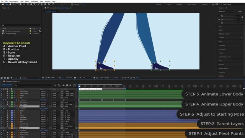
Task: Hide the Body layer via eye icon
Action: (x=2, y=111)
